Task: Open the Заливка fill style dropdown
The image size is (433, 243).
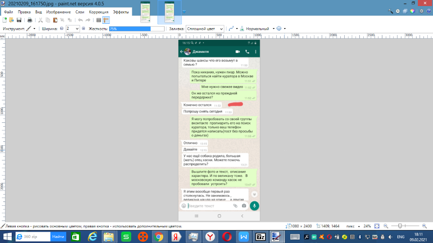Action: pos(205,29)
